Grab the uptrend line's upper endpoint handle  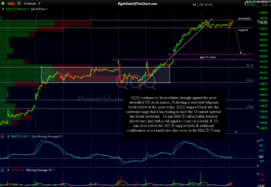click(x=212, y=19)
